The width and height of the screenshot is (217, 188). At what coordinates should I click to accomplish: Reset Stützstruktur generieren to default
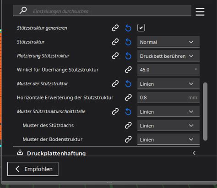coord(128,28)
